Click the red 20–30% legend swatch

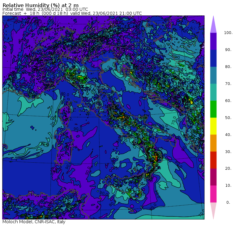point(213,160)
